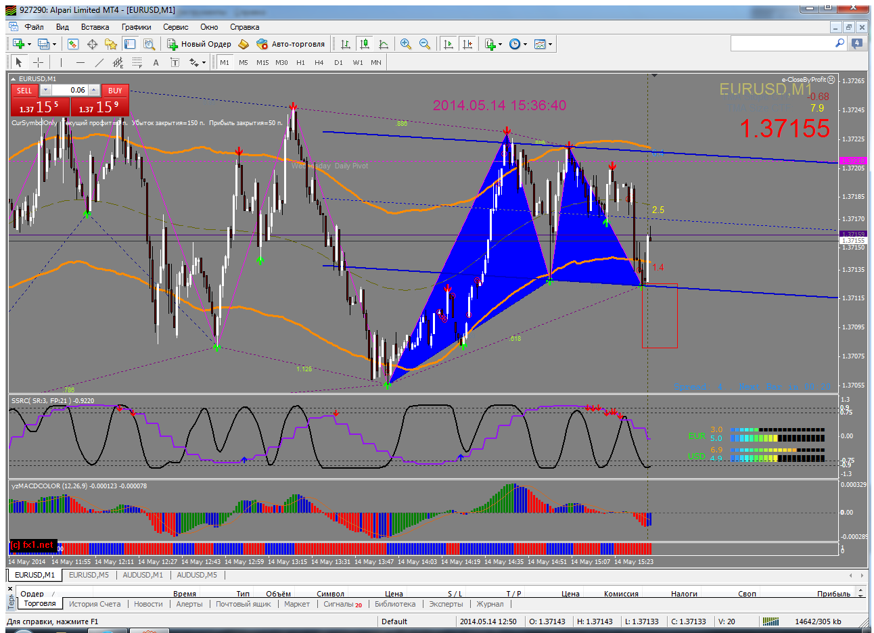Open new chart toolbar icon
The height and width of the screenshot is (633, 874).
18,44
